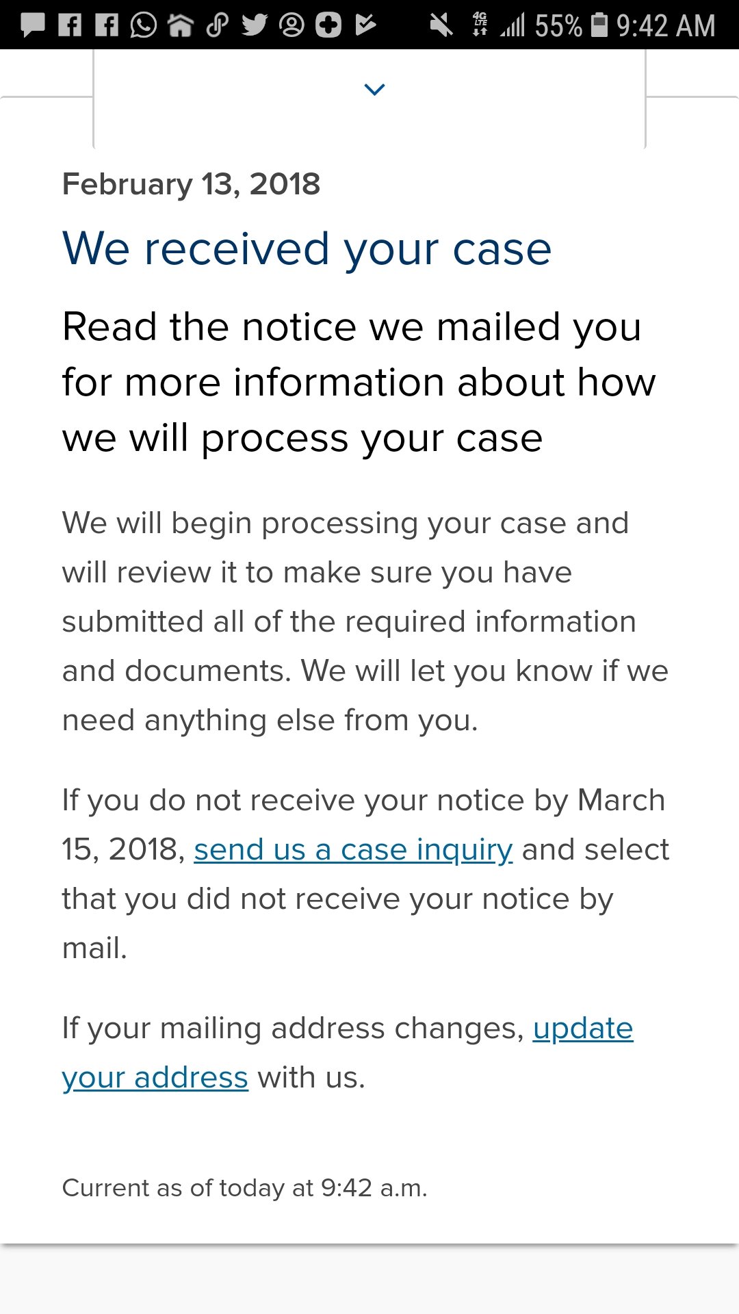
Task: Tap the muted sound status icon
Action: pyautogui.click(x=441, y=25)
